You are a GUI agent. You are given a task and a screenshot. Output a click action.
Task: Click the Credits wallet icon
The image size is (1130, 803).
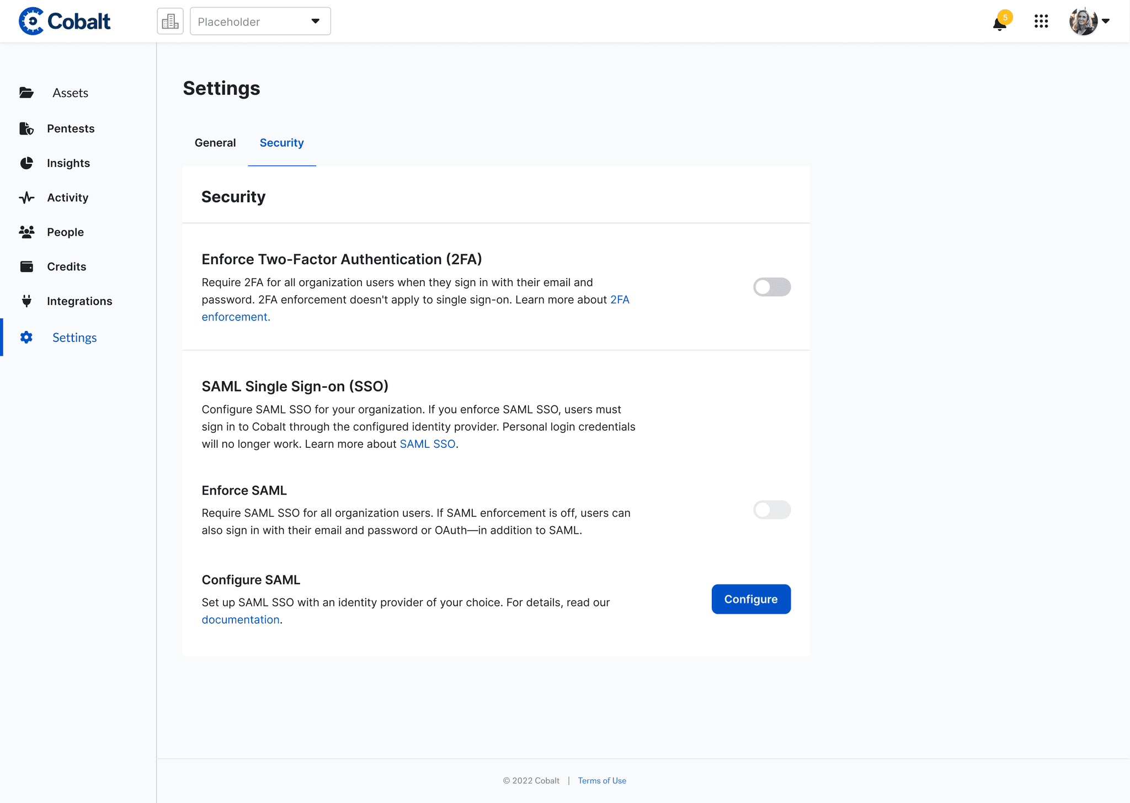(x=26, y=266)
